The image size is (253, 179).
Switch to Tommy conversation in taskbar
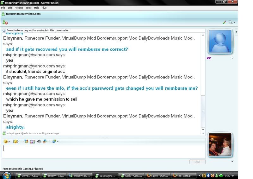pyautogui.click(x=54, y=176)
